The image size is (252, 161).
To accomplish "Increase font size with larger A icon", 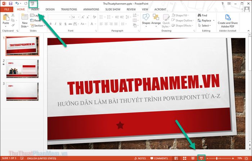I will [83, 17].
